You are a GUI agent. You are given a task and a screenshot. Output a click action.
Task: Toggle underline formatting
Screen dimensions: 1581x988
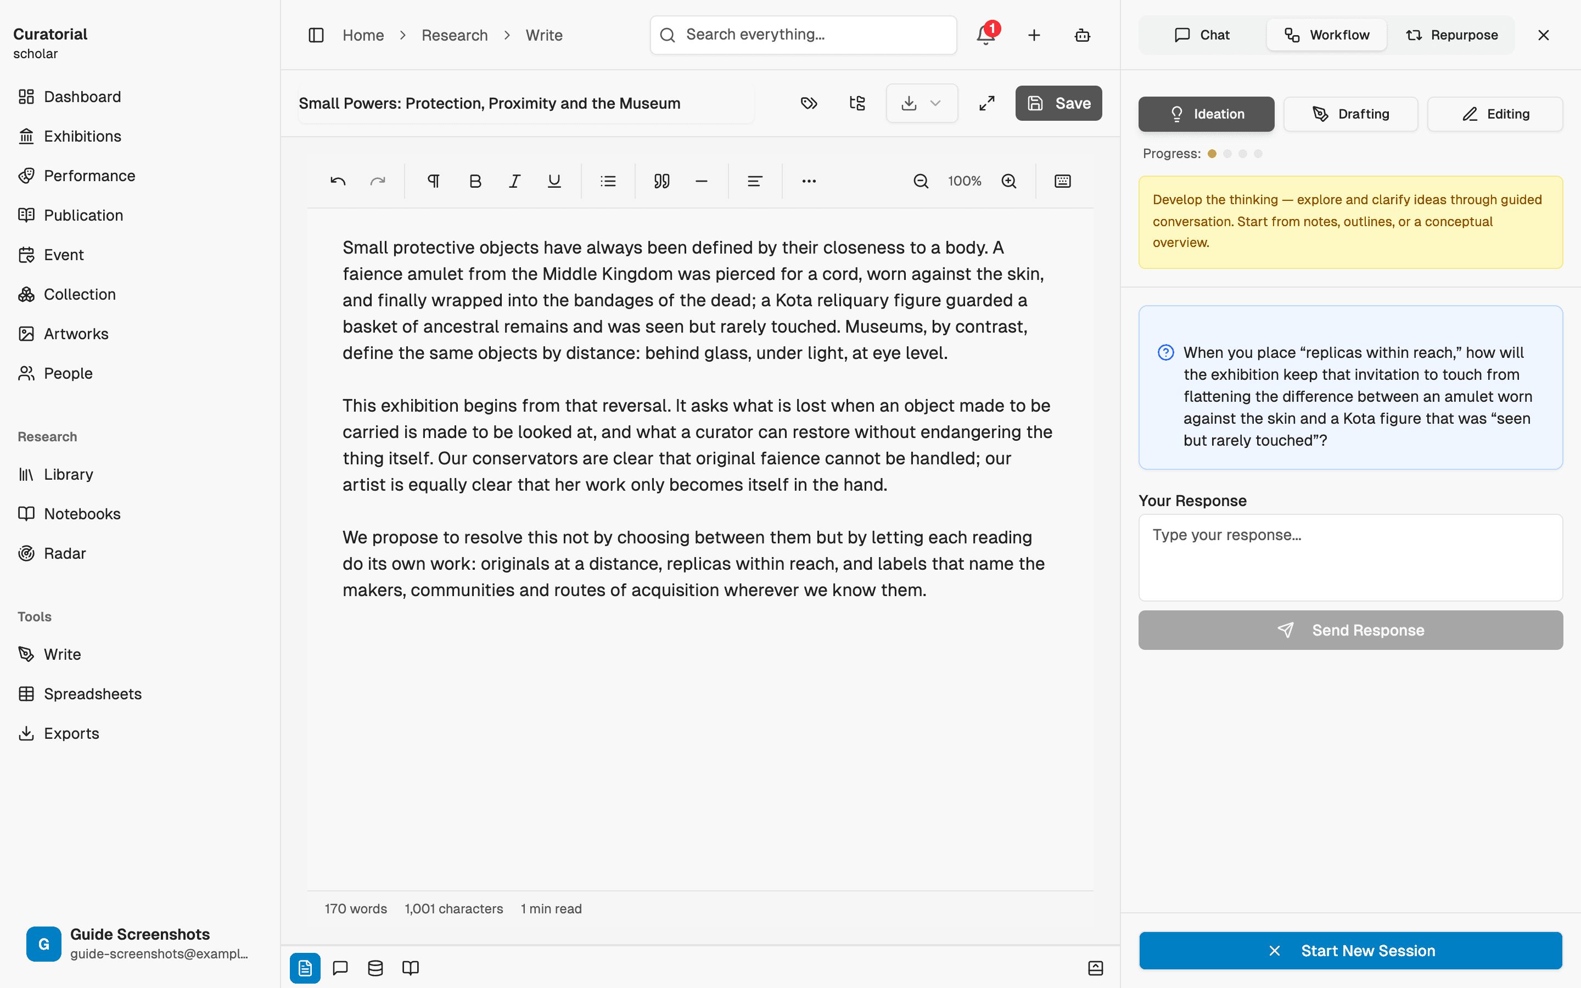click(554, 181)
